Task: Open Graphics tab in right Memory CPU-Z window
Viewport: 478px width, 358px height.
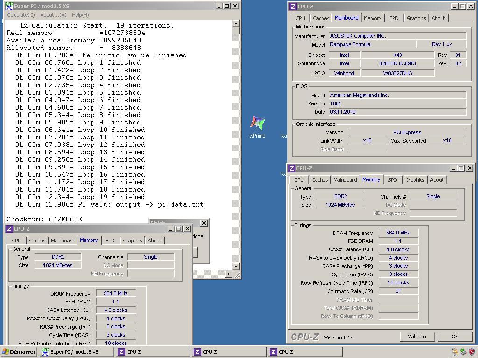Action: pyautogui.click(x=415, y=180)
